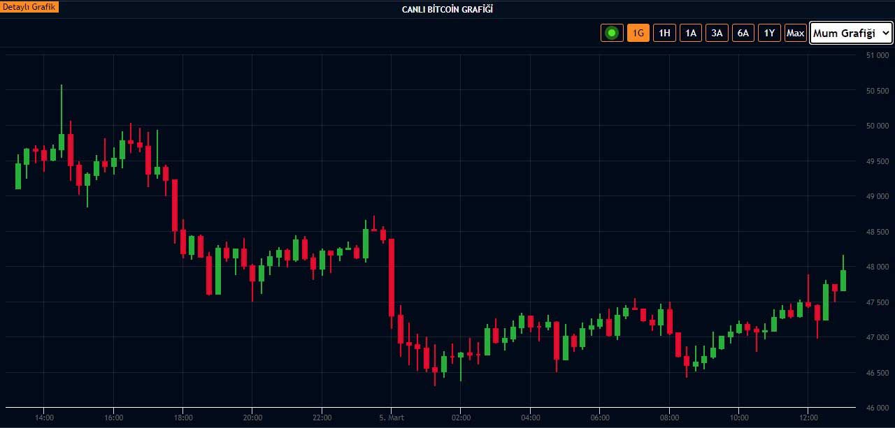
Task: Click the 48 500 price axis label
Action: pyautogui.click(x=877, y=232)
